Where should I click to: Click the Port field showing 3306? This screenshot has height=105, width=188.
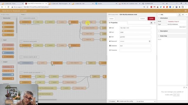135,32
